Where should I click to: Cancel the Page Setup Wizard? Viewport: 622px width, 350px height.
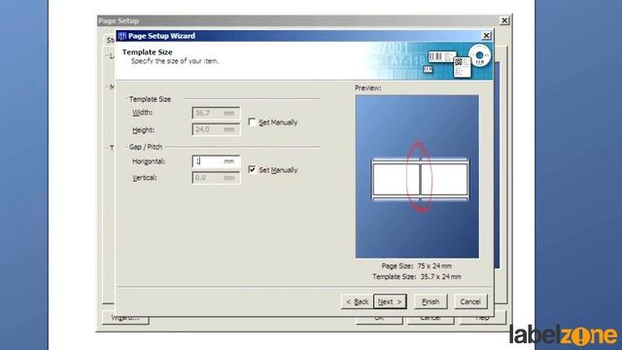[470, 301]
